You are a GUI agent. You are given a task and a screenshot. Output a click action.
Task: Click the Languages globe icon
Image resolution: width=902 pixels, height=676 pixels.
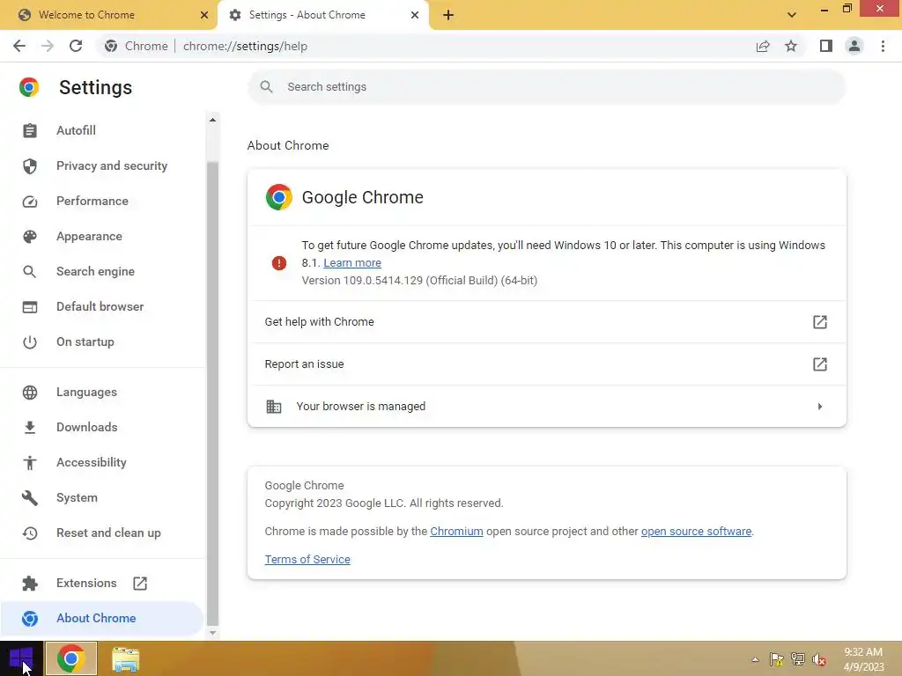(x=30, y=392)
